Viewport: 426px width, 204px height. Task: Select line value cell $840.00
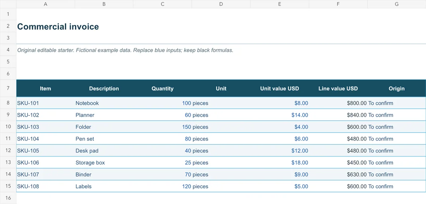(338, 115)
